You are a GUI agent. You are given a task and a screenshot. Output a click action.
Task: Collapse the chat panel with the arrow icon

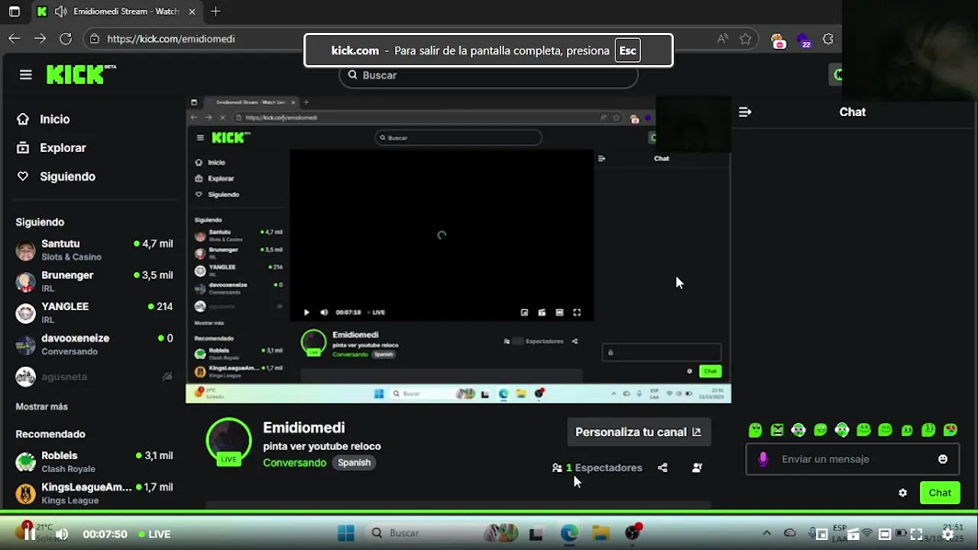(x=745, y=112)
